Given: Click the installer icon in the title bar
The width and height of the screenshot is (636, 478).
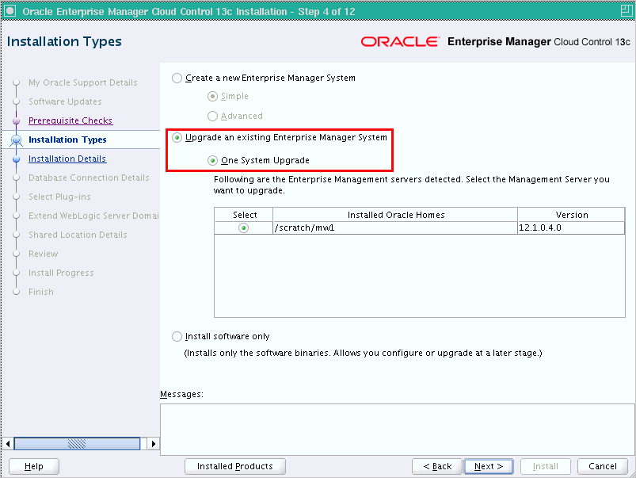Looking at the screenshot, I should pos(10,10).
